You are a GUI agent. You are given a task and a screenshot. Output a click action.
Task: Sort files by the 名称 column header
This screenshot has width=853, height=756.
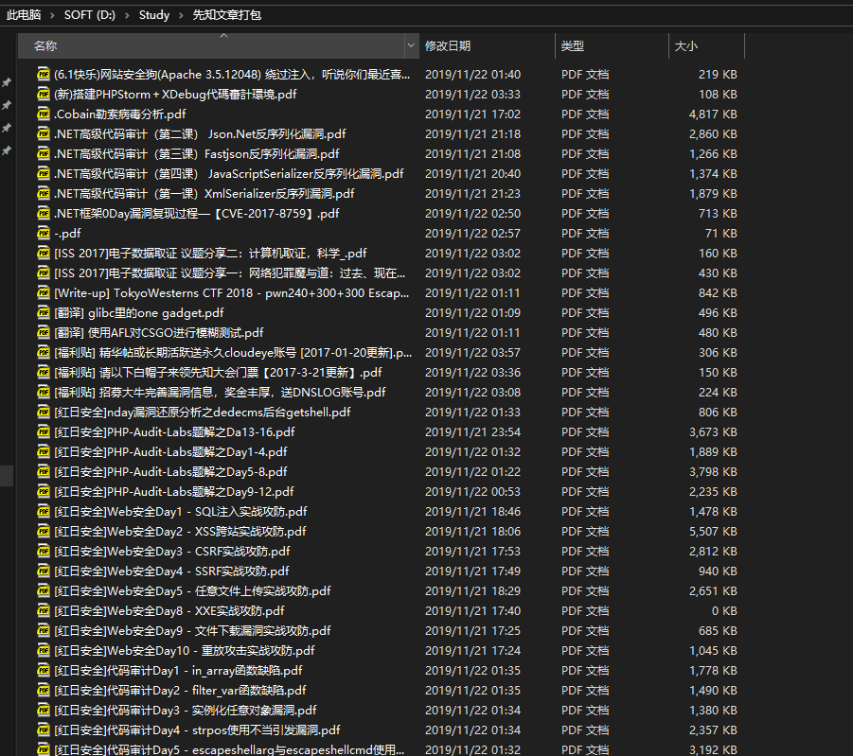[212, 45]
